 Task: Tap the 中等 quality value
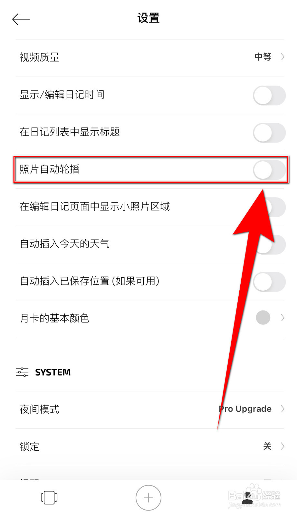point(263,57)
